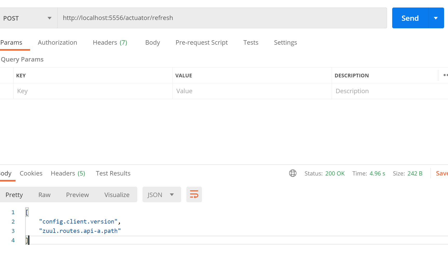448x257 pixels.
Task: Click the 242 B response size
Action: click(x=415, y=173)
